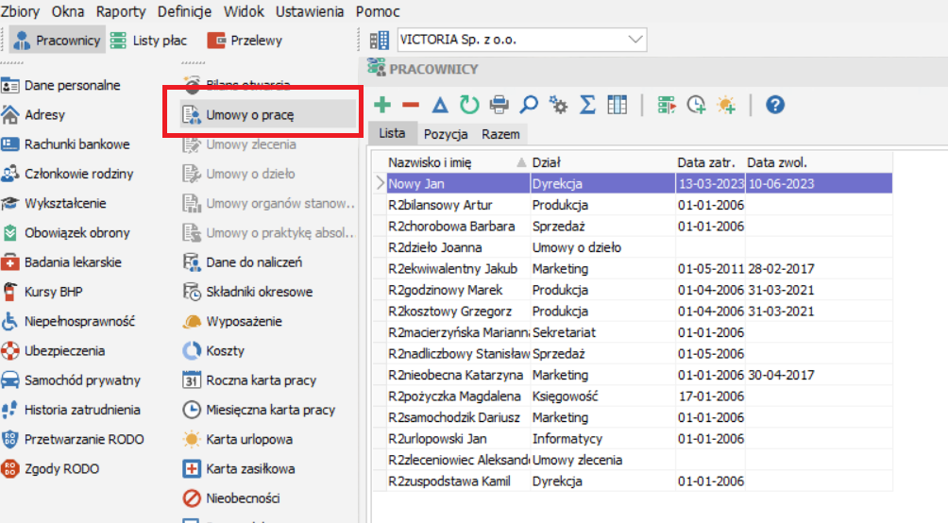This screenshot has width=948, height=523.
Task: Open Umowy o pracę section
Action: coord(268,115)
